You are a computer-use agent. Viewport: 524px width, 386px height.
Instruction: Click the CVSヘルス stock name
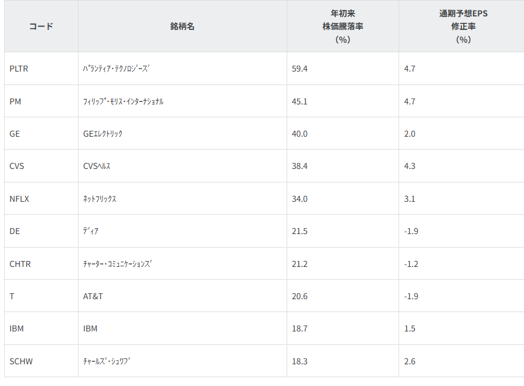(x=97, y=166)
